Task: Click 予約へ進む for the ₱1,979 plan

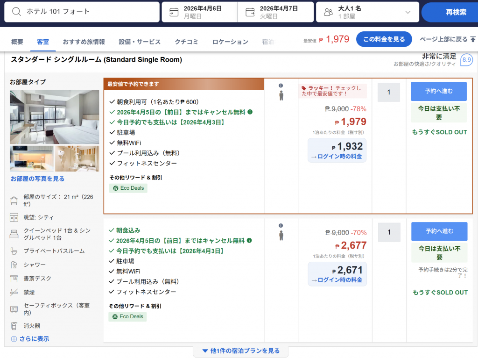Action: click(x=438, y=91)
